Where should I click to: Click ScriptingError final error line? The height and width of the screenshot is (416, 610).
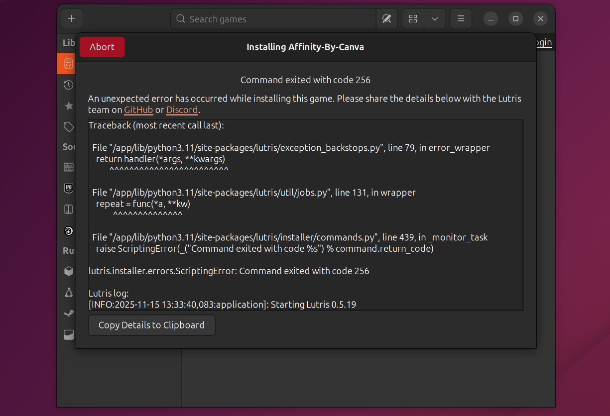coord(229,271)
